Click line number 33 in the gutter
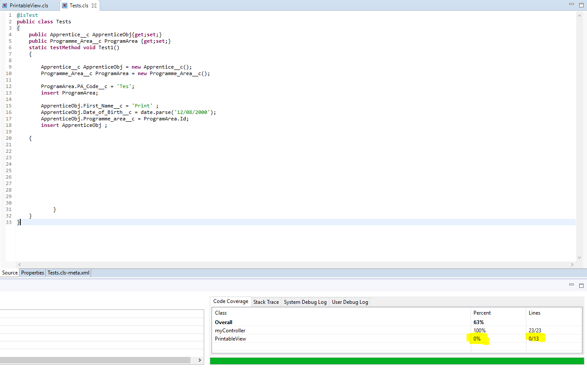 point(9,222)
